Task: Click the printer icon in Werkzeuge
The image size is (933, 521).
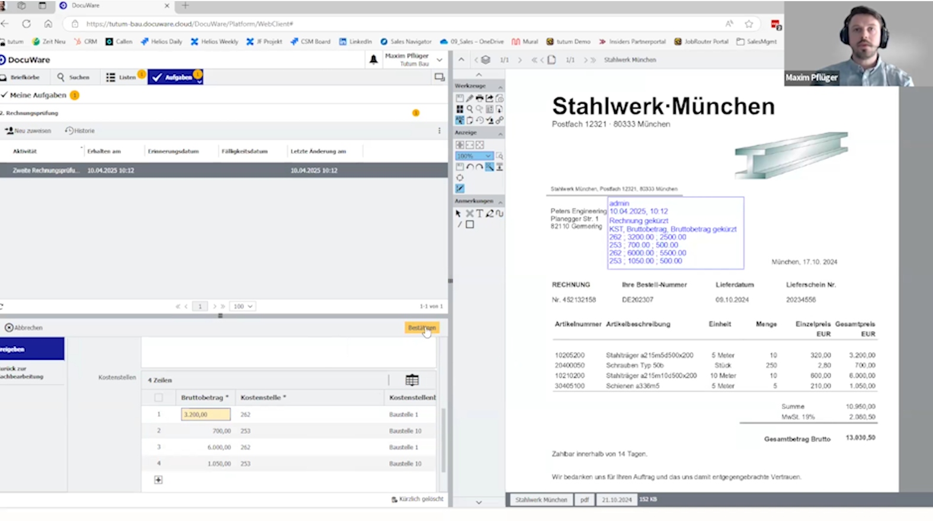Action: coord(479,98)
